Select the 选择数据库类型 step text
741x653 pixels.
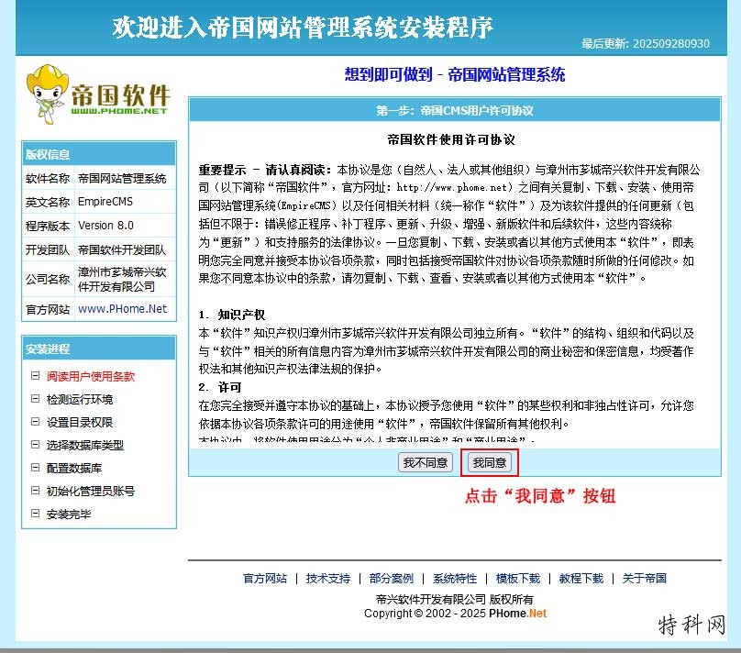coord(85,446)
